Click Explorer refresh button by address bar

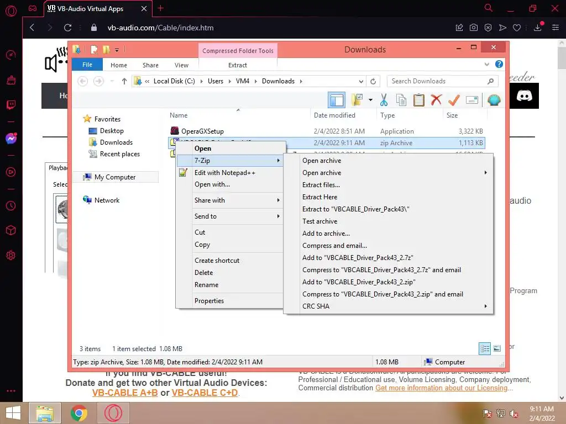pos(373,82)
